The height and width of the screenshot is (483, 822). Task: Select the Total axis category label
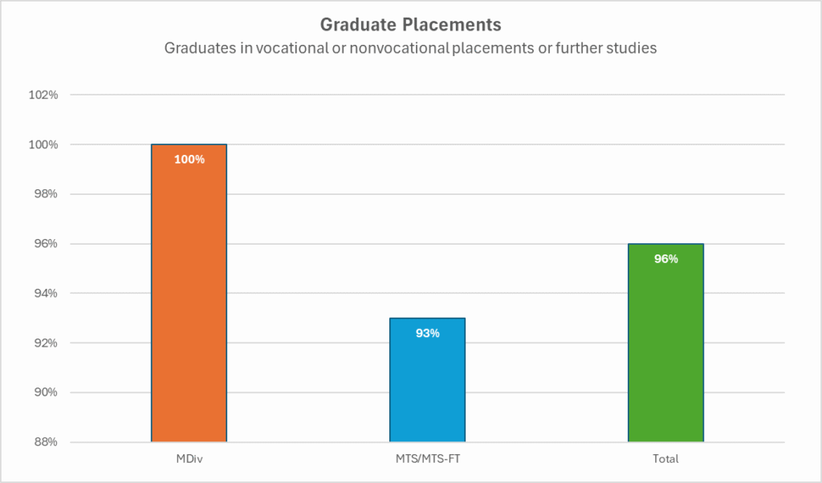pyautogui.click(x=665, y=459)
